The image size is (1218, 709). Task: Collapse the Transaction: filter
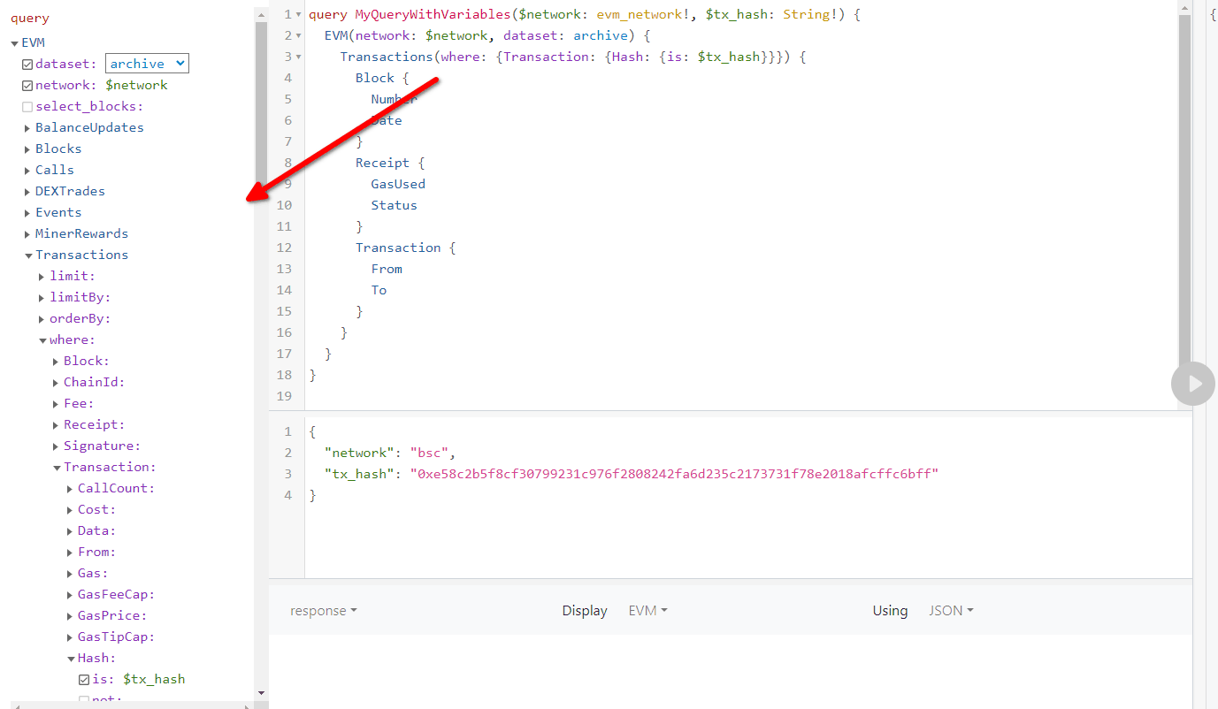click(56, 468)
